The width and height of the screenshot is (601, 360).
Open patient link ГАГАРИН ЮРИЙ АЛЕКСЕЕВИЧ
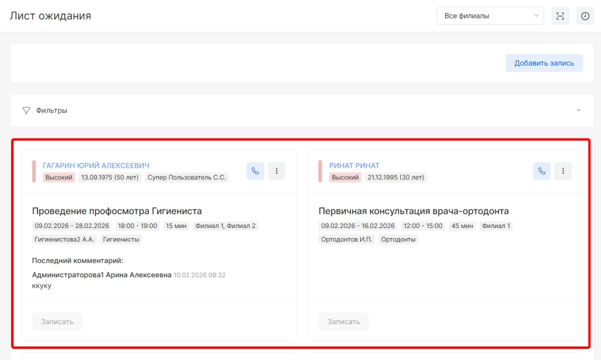point(96,166)
